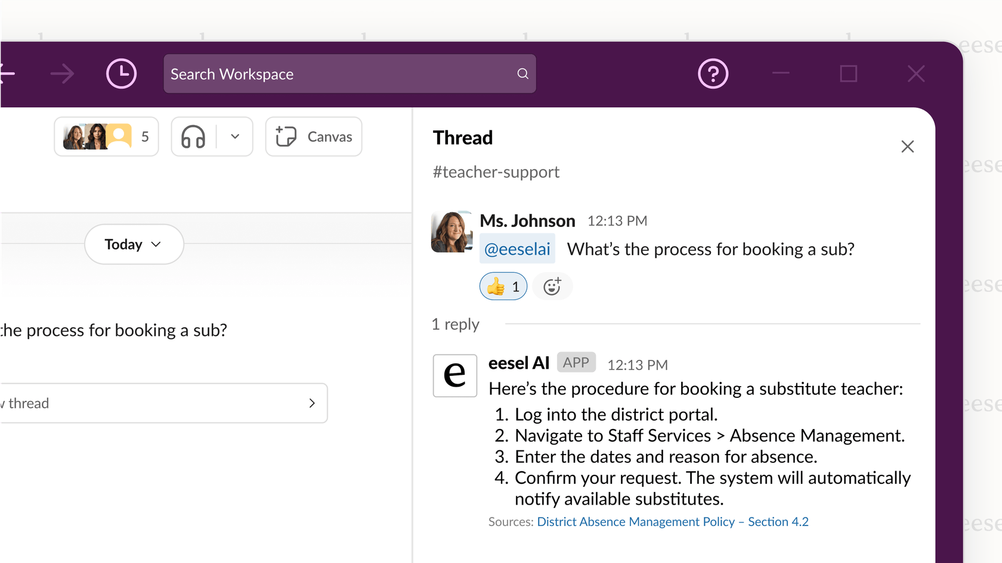
Task: Navigate back using left arrow
Action: tap(6, 73)
